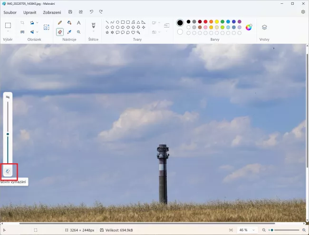The height and width of the screenshot is (235, 309).
Task: Activate the Color picker eyedropper tool
Action: [69, 32]
